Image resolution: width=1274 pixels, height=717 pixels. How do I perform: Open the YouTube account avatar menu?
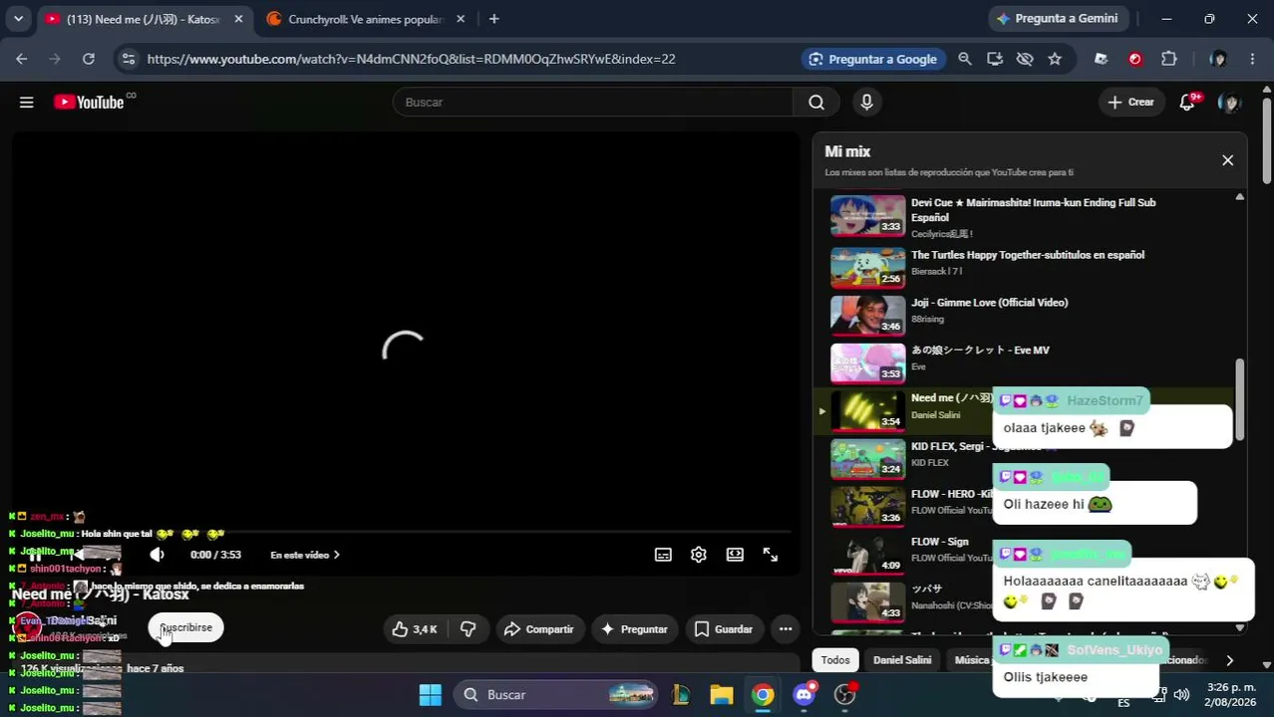point(1230,102)
